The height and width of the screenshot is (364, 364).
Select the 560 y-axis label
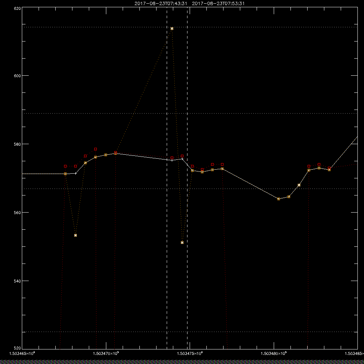(17, 213)
